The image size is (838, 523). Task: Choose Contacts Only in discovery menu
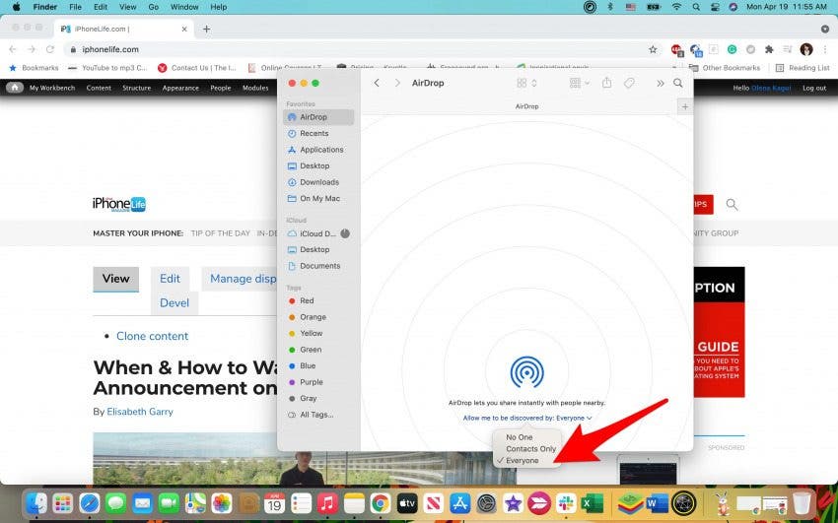(x=530, y=449)
